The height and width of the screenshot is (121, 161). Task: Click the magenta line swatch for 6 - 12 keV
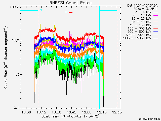click(156, 15)
